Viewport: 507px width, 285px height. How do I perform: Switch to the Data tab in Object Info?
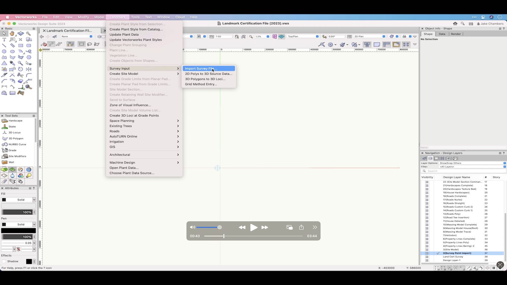442,34
